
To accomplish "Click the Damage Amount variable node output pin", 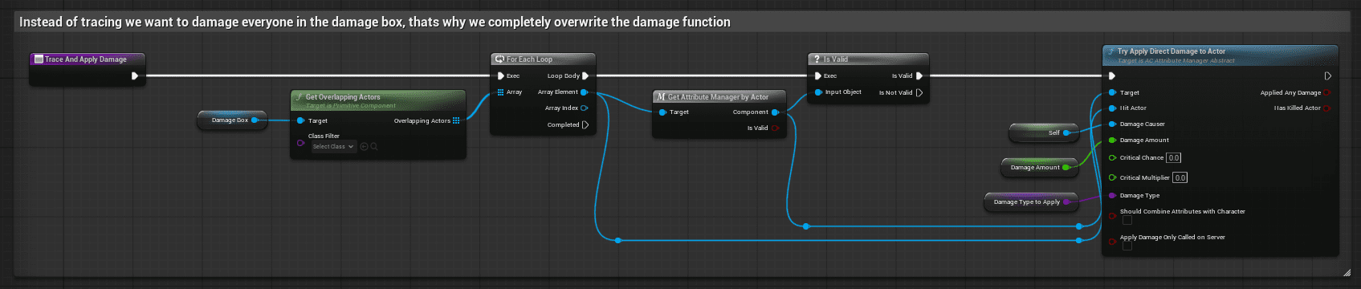I will pyautogui.click(x=1066, y=167).
